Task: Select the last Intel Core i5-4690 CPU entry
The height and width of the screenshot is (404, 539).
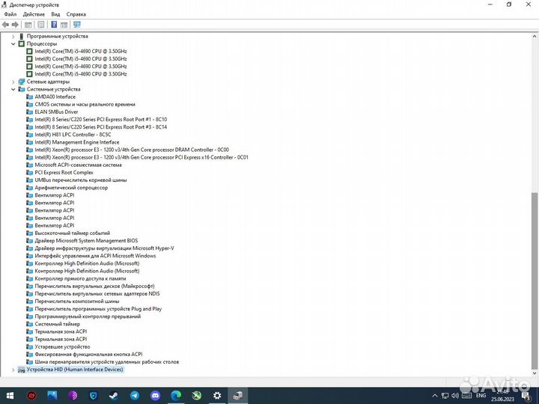Action: tap(81, 74)
